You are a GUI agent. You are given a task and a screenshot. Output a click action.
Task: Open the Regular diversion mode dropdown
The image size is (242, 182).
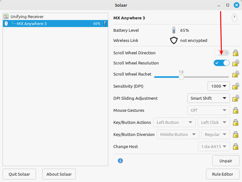(216, 134)
